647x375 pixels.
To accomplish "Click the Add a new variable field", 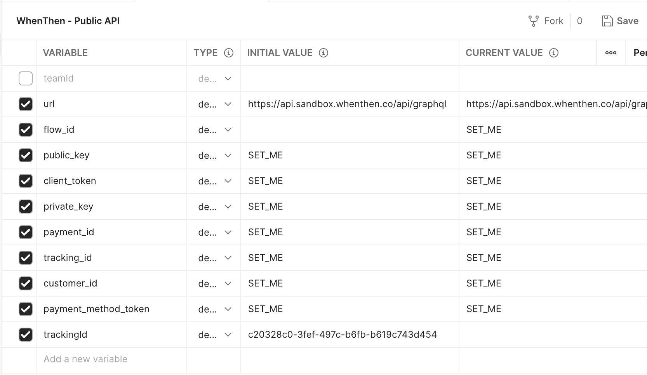I will tap(85, 359).
